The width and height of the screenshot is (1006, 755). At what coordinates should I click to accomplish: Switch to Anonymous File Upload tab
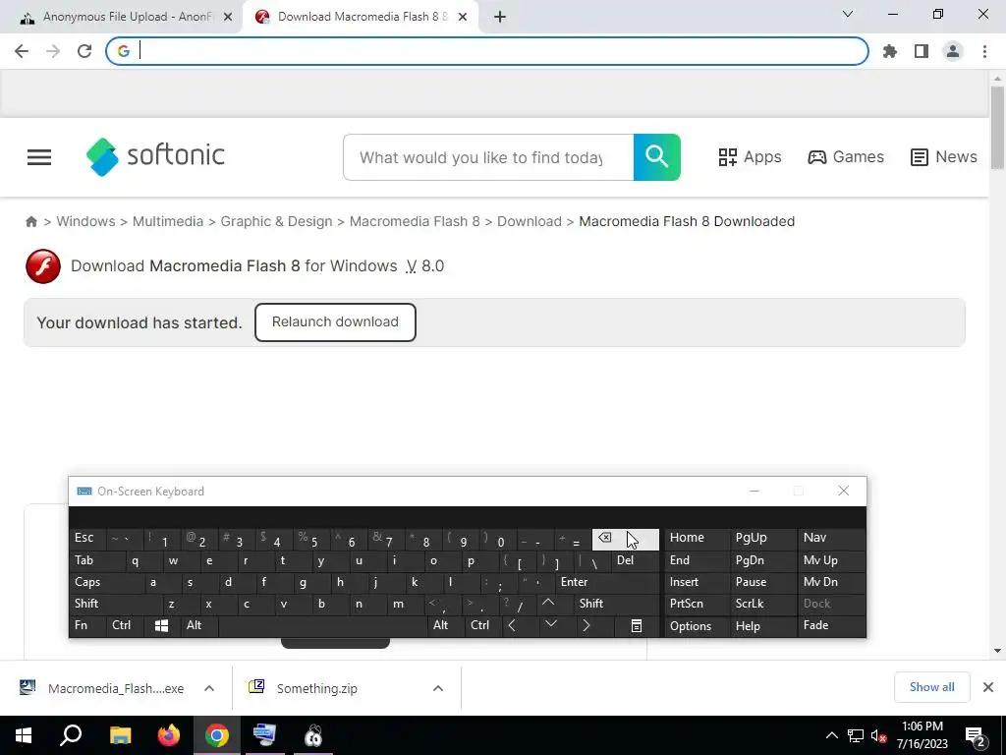[127, 18]
